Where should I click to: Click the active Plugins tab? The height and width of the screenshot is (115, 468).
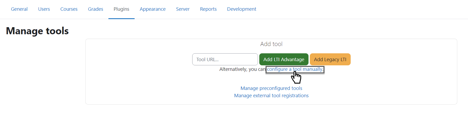click(x=121, y=9)
